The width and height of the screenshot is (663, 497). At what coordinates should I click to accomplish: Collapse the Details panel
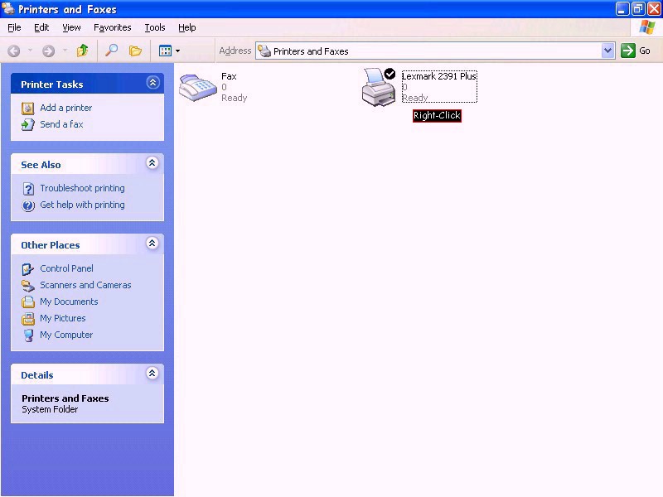(x=152, y=374)
